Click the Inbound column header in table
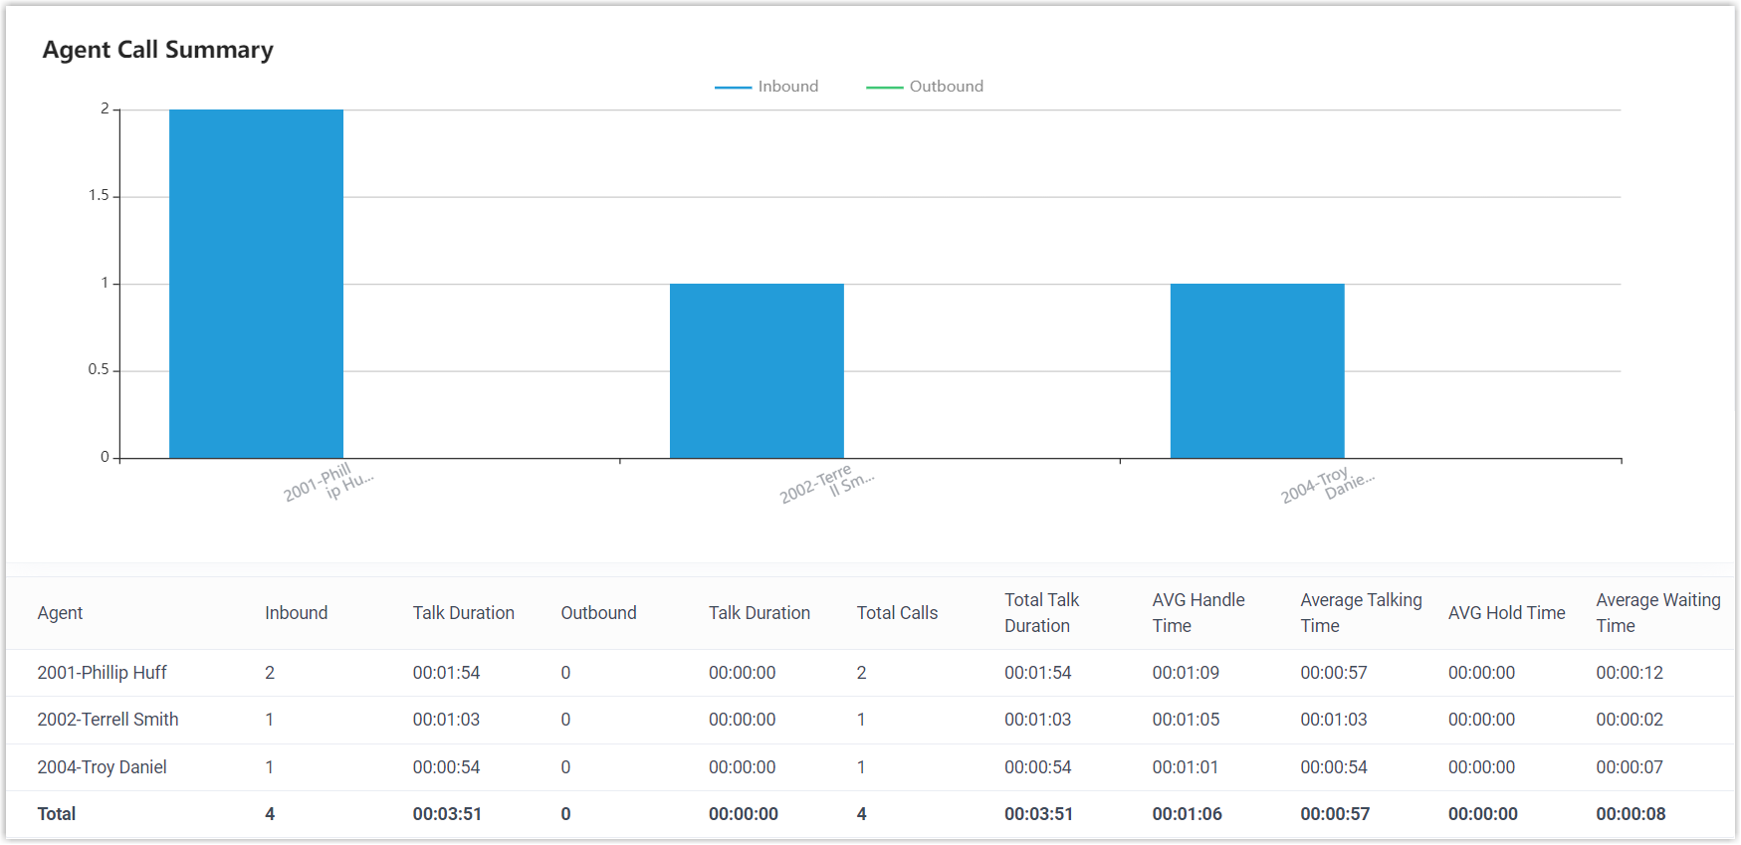 [296, 613]
